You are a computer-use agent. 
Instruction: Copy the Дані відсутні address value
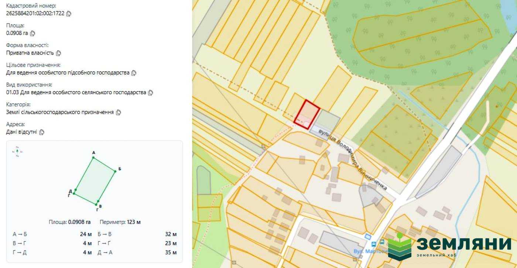pyautogui.click(x=42, y=132)
